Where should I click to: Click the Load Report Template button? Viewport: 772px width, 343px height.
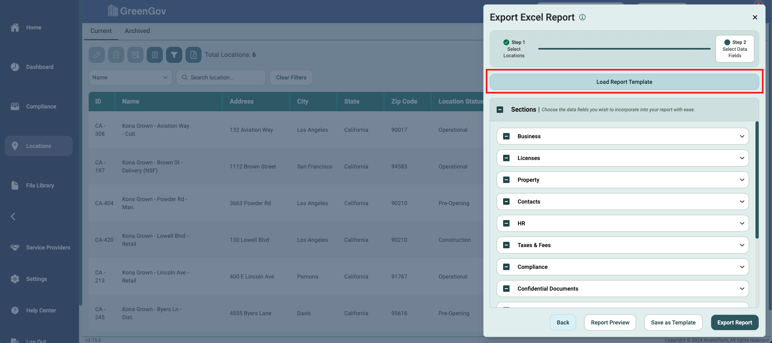[x=624, y=82]
